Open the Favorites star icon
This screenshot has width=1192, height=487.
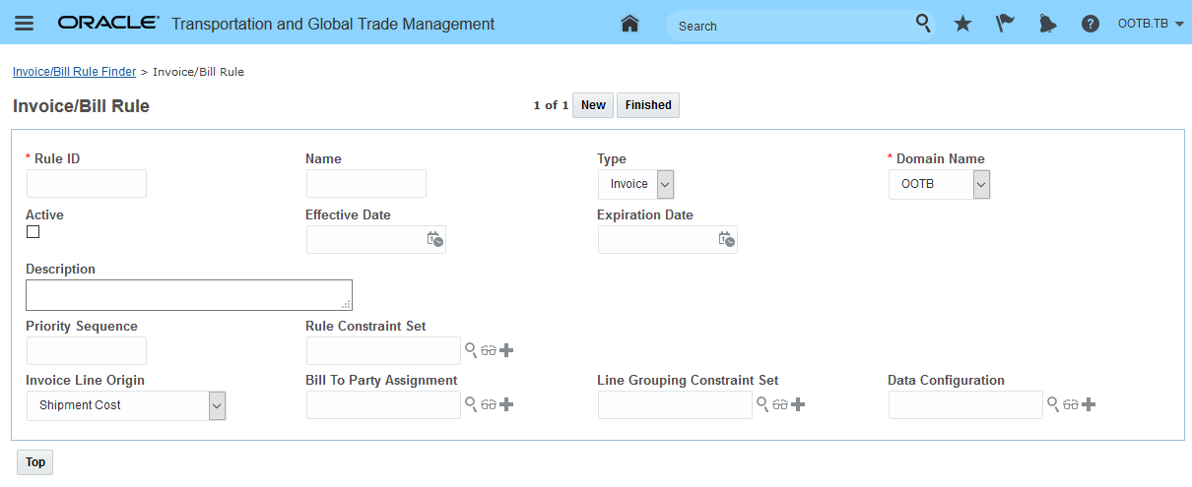tap(962, 24)
